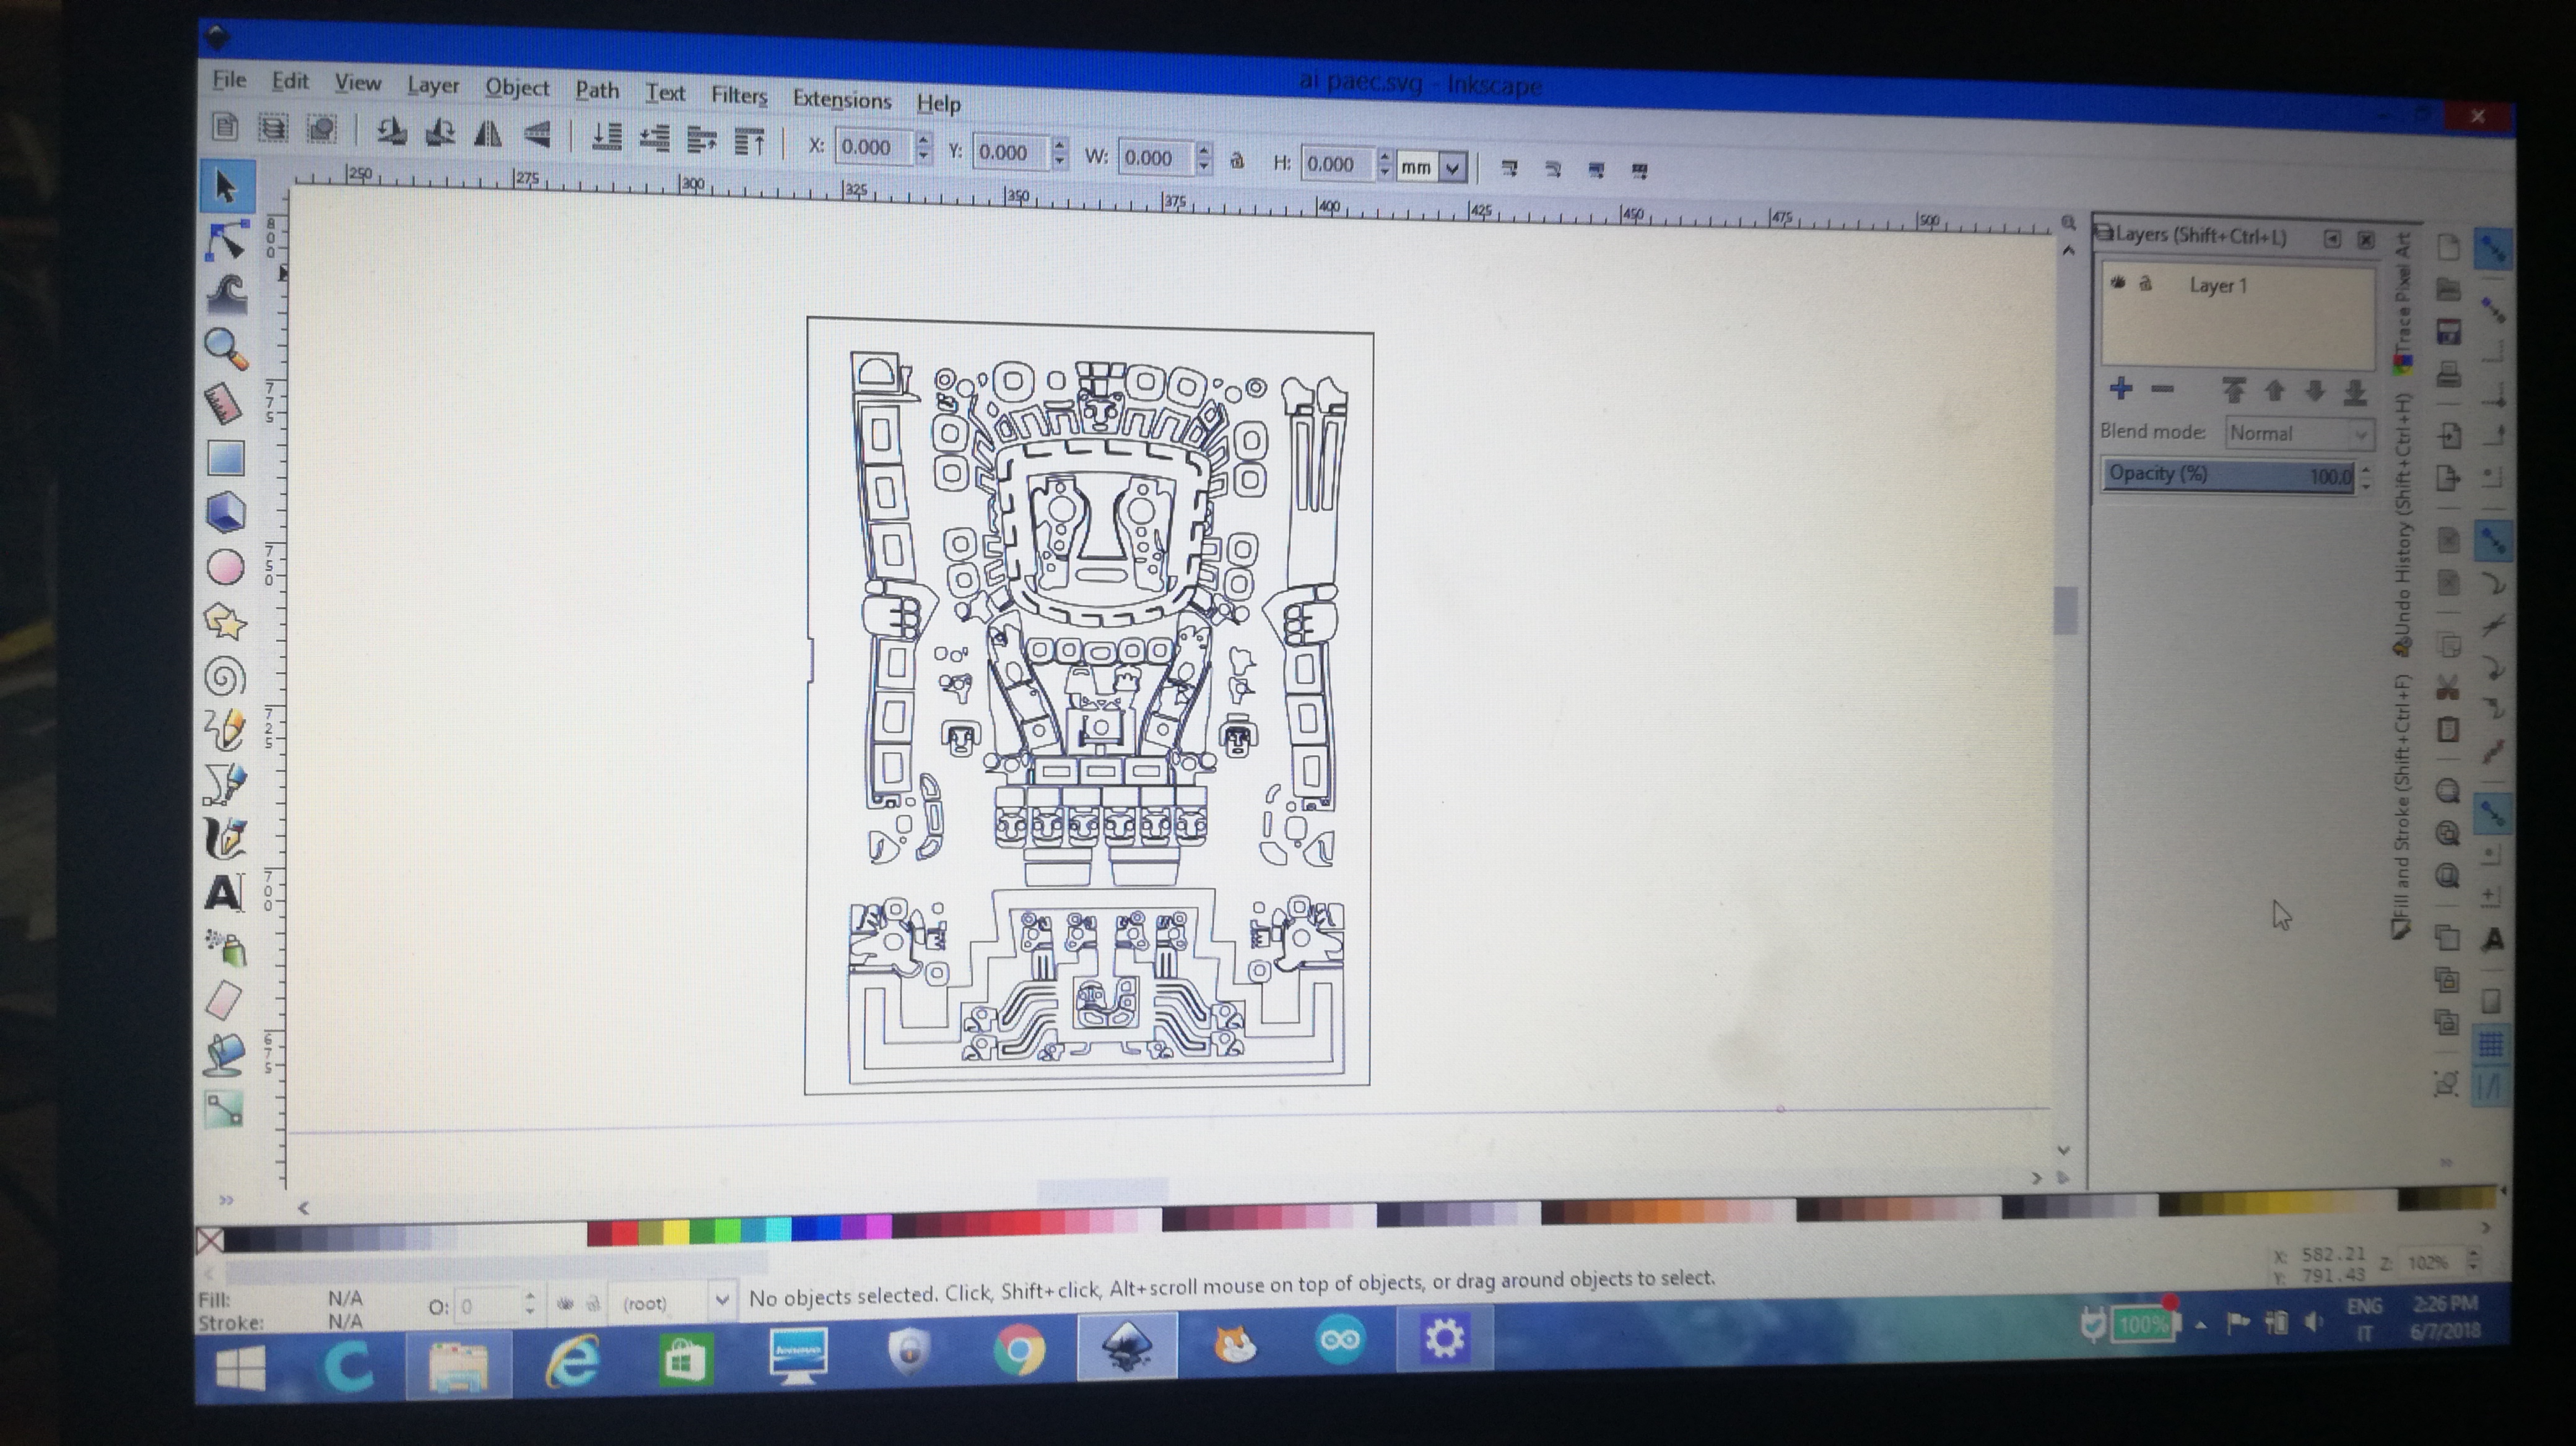2576x1446 pixels.
Task: Open the Layer menu
Action: (x=433, y=86)
